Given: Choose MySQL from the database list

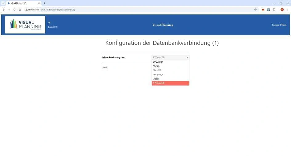Looking at the screenshot, I should (x=170, y=66).
